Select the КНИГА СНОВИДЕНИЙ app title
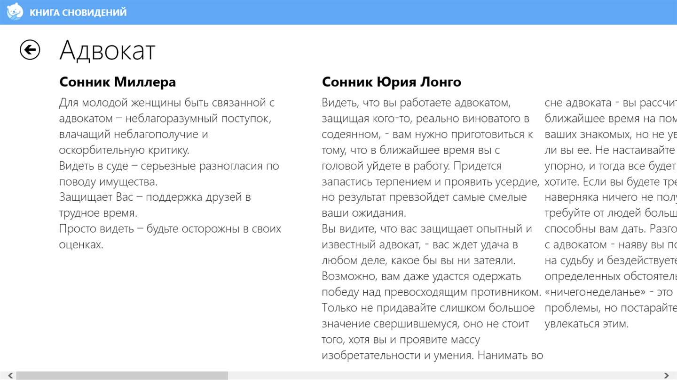Screen dimensions: 677x380 [x=78, y=13]
